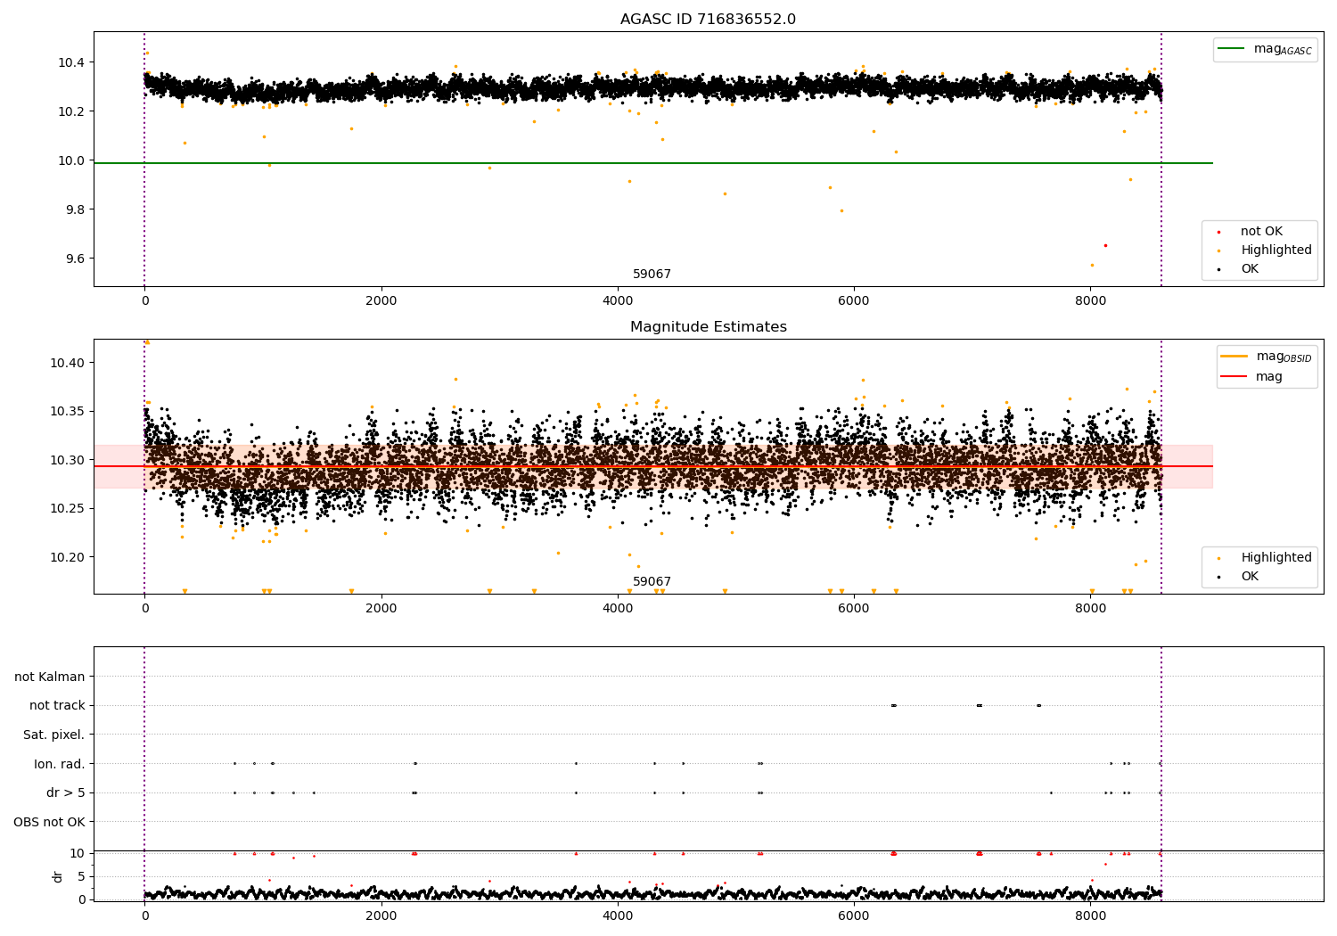Select 'Highlighted' legend entry in Magnitude Estimates plot
The image size is (1337, 936).
click(x=1275, y=558)
